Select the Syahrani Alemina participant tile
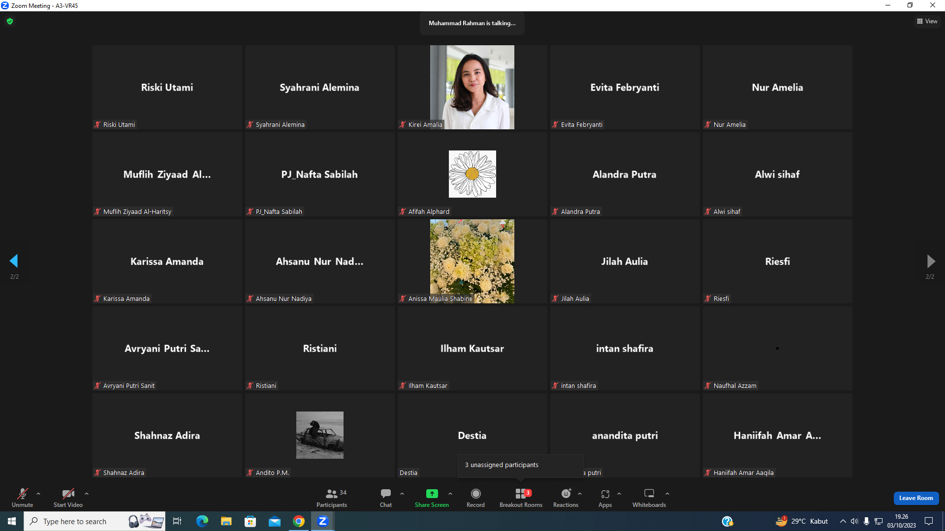Image resolution: width=945 pixels, height=531 pixels. (319, 87)
